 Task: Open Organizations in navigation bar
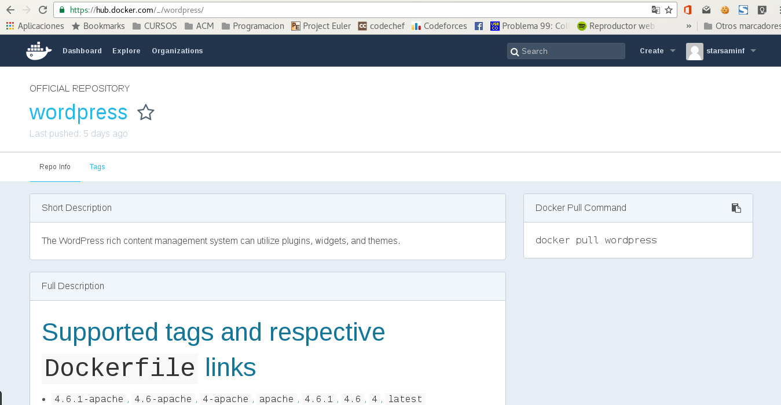point(177,51)
